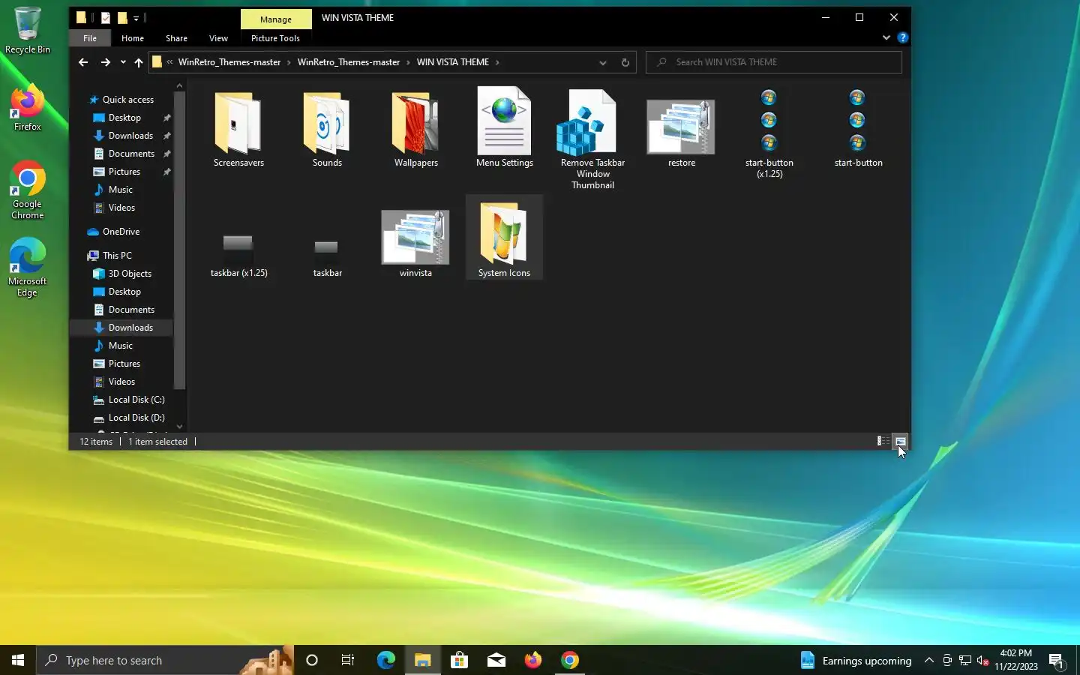Switch to details view layout
The width and height of the screenshot is (1080, 675).
click(883, 441)
